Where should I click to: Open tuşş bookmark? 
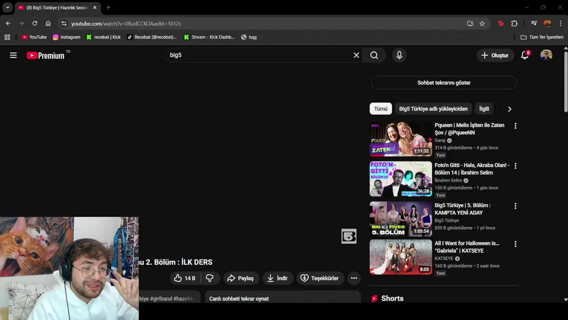(x=249, y=37)
